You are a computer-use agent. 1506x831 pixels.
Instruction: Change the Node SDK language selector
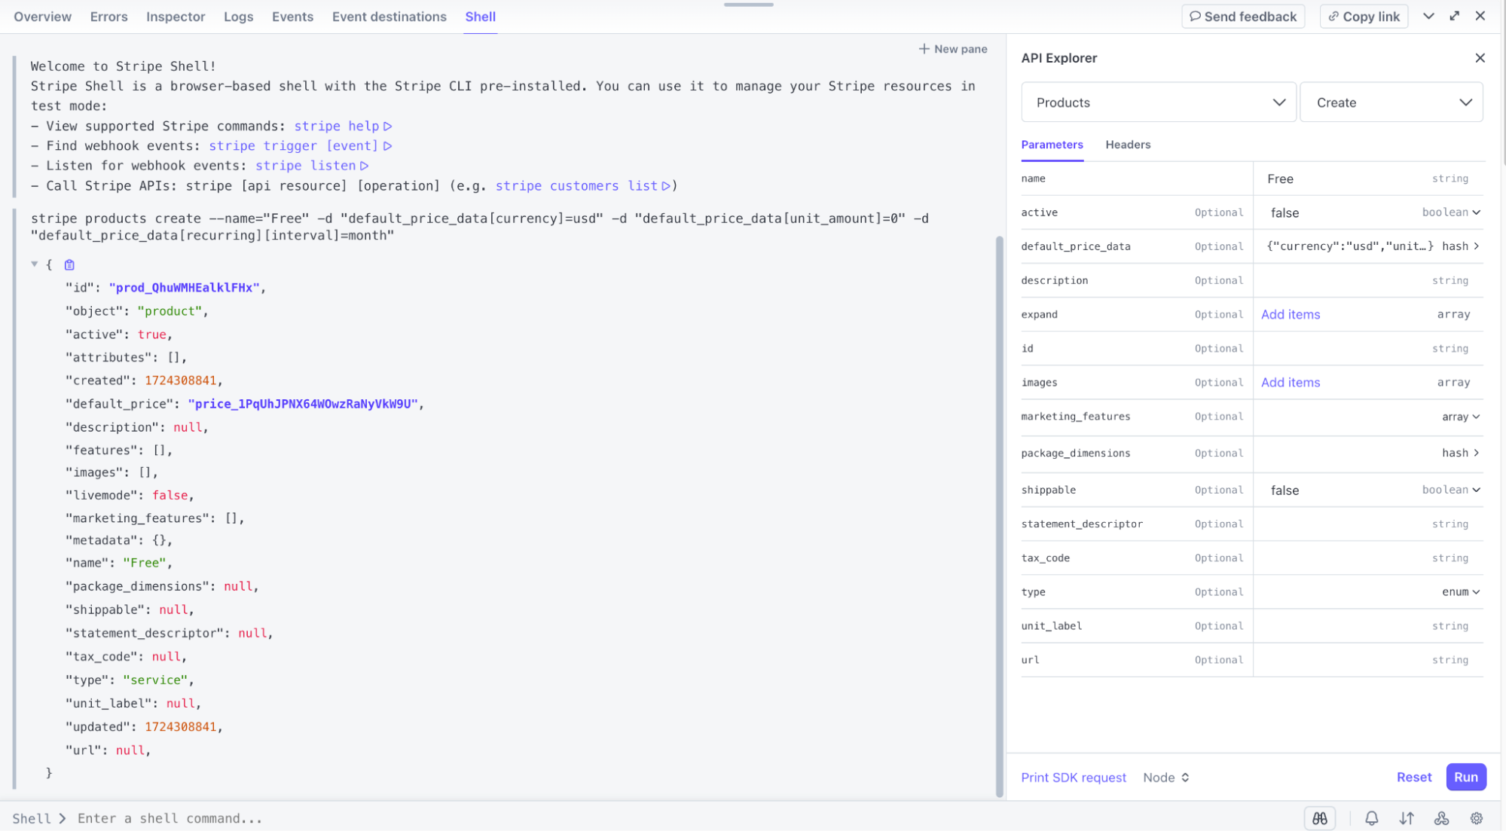pyautogui.click(x=1165, y=778)
